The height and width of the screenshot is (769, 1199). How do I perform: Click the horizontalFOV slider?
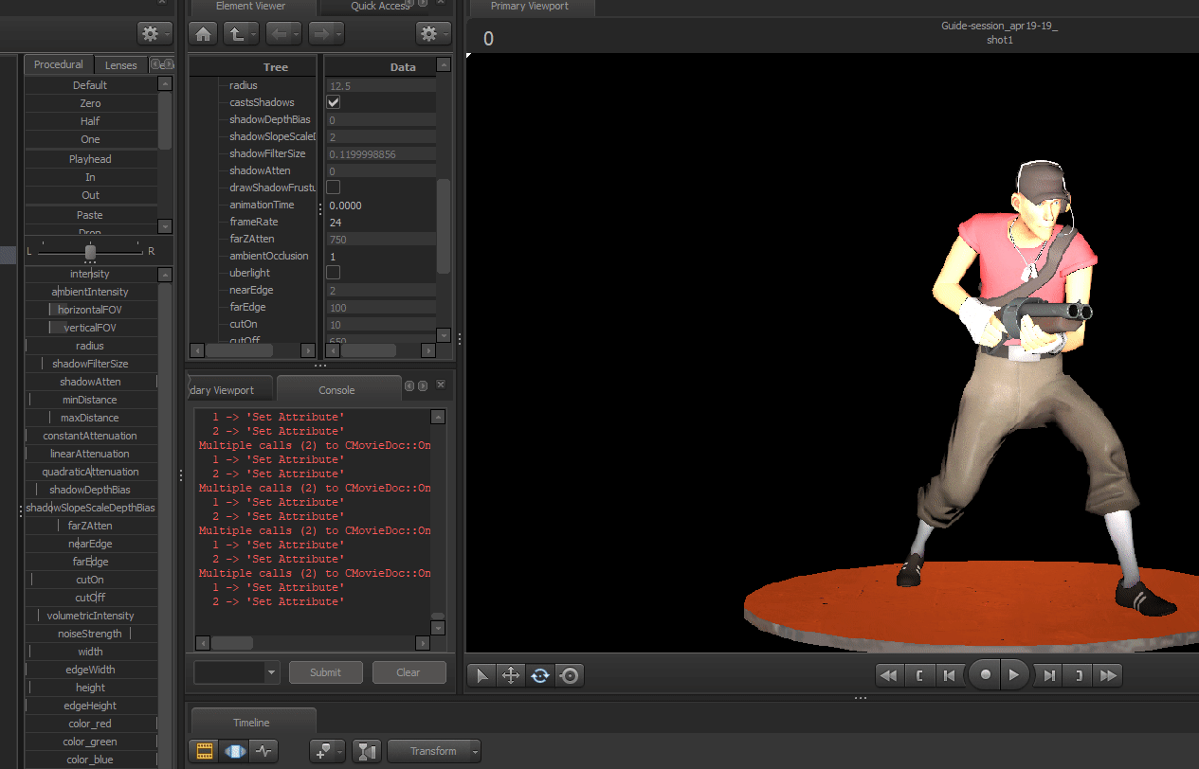click(90, 310)
